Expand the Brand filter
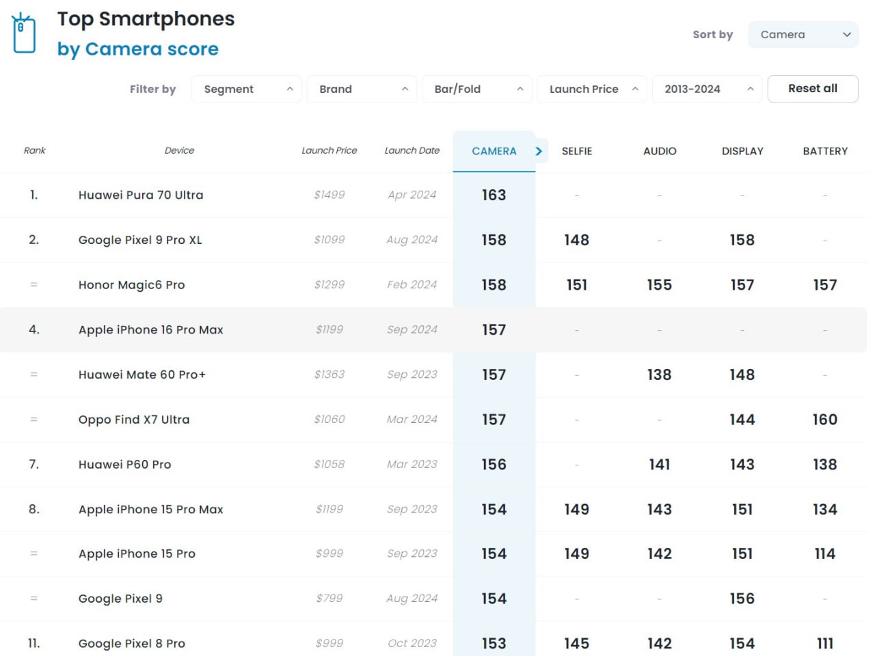Viewport: 875px width, 656px height. (362, 89)
